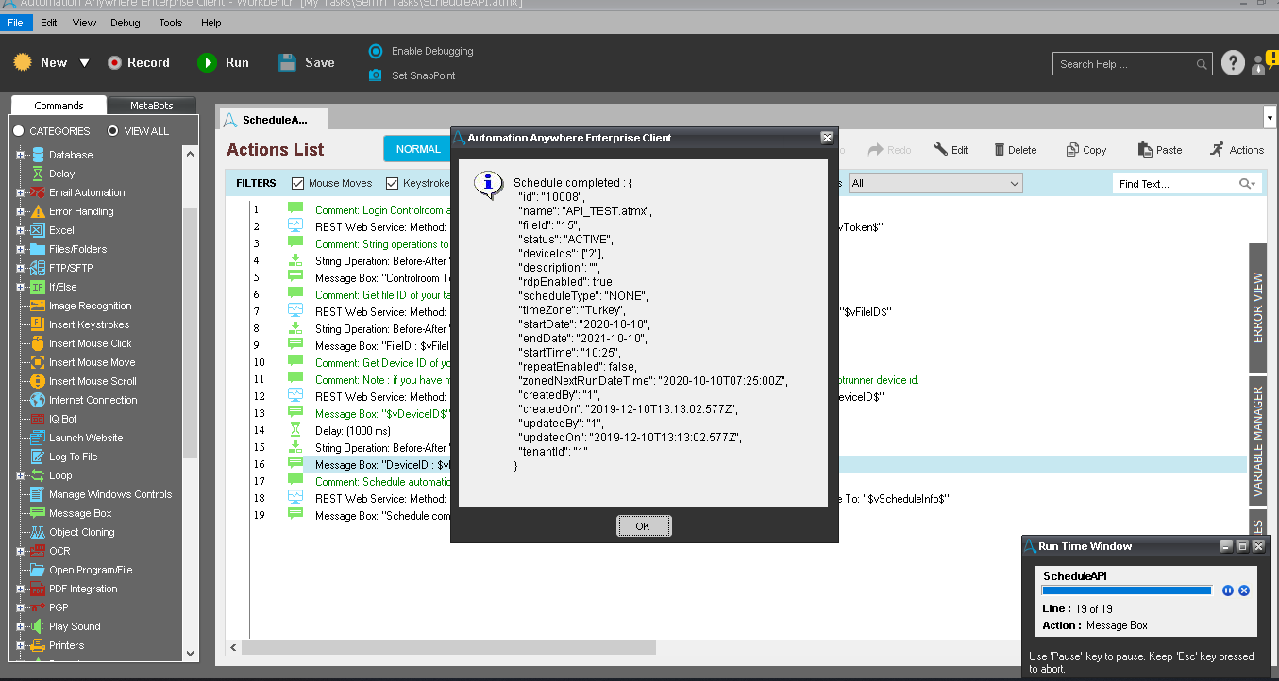The width and height of the screenshot is (1279, 681).
Task: Delete the selected action with trash icon
Action: (x=1000, y=149)
